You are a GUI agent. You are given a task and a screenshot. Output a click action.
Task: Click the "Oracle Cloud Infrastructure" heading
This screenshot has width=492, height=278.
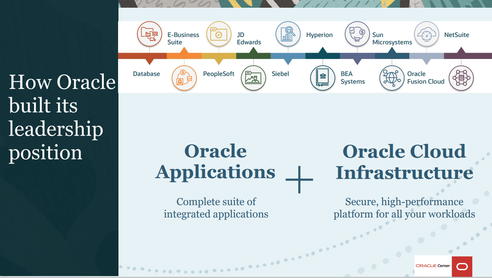point(404,162)
